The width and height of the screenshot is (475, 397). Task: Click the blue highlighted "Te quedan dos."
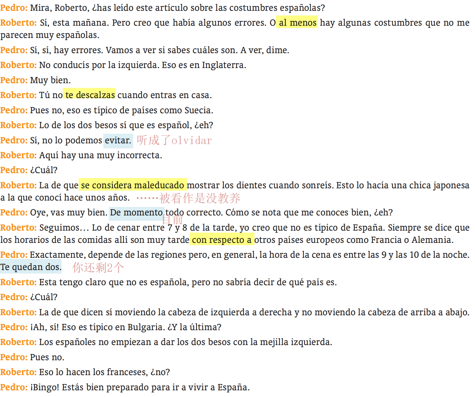coord(31,267)
